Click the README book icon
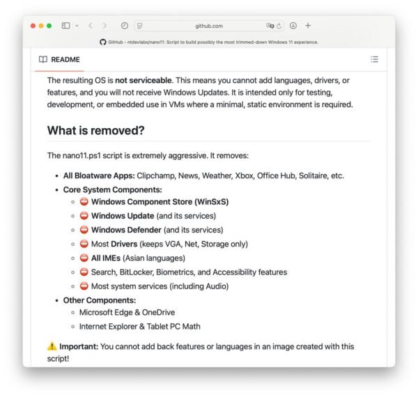Image resolution: width=418 pixels, height=397 pixels. 43,59
